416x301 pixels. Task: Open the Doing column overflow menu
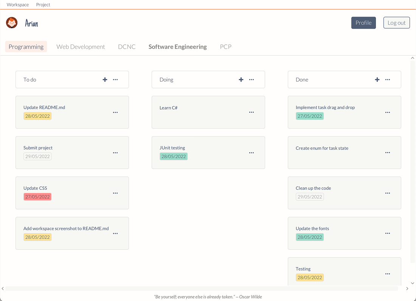pos(252,80)
